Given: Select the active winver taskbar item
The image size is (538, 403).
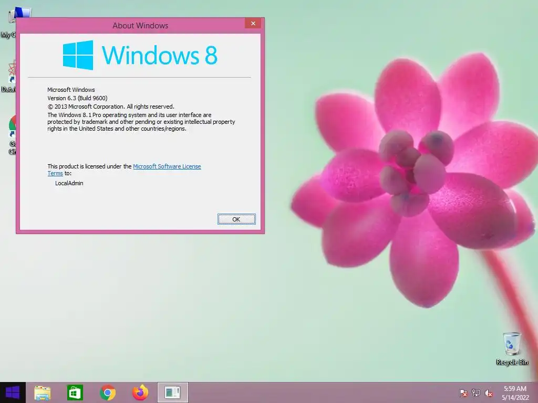Looking at the screenshot, I should coord(172,393).
